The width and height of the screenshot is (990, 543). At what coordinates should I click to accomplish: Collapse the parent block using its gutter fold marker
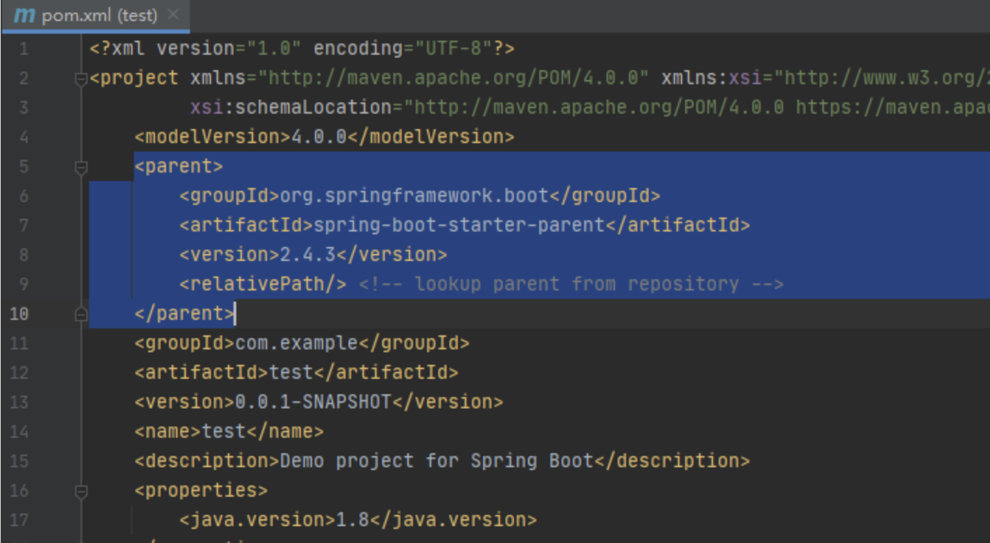click(x=80, y=166)
